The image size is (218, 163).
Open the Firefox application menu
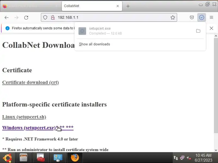pyautogui.click(x=211, y=17)
